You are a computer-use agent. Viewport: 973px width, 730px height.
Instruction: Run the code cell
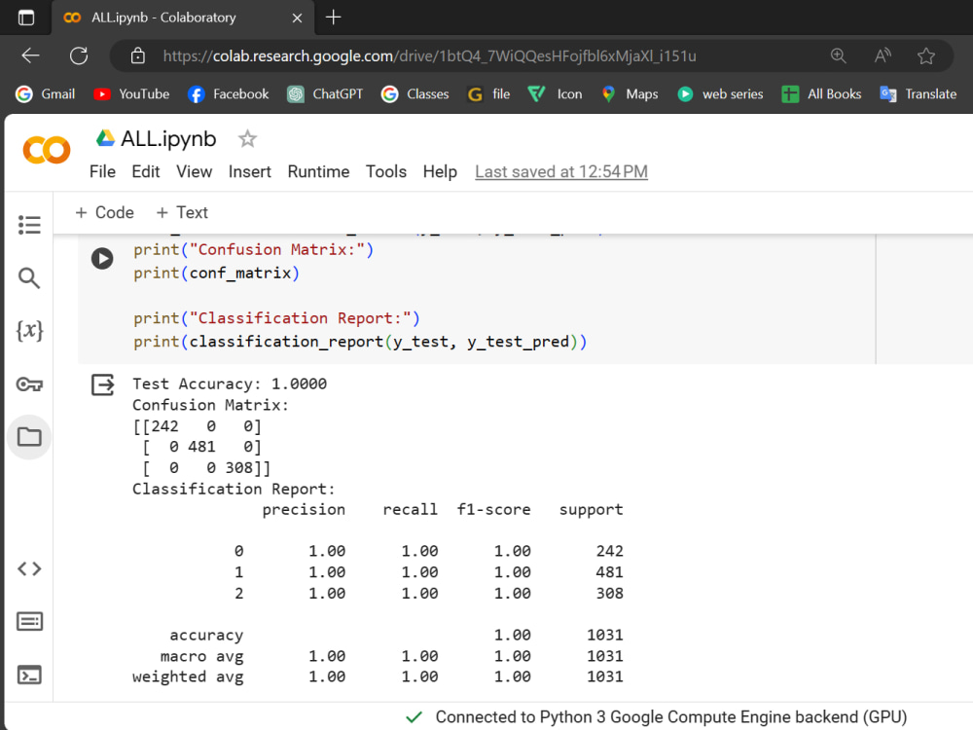point(102,258)
